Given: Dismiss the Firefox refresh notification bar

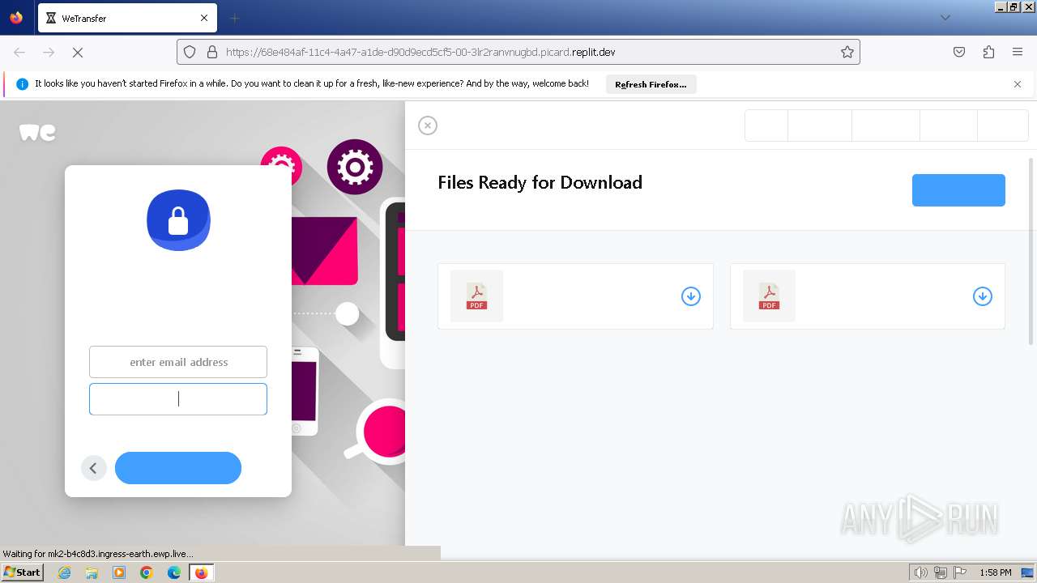Looking at the screenshot, I should coord(1018,84).
